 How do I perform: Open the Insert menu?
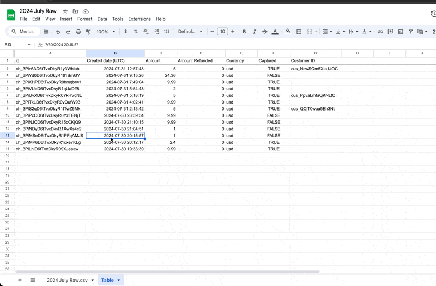(66, 19)
